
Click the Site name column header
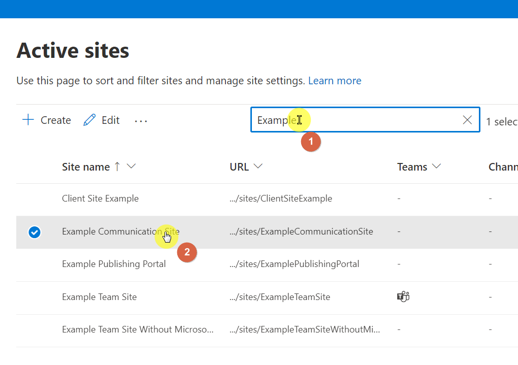tap(86, 167)
